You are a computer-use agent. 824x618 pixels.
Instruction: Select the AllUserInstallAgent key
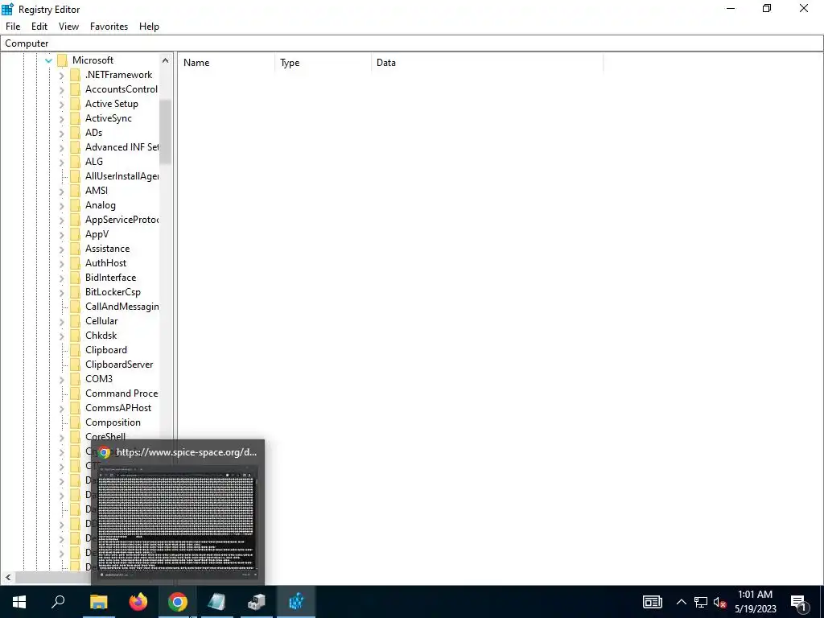pyautogui.click(x=122, y=176)
